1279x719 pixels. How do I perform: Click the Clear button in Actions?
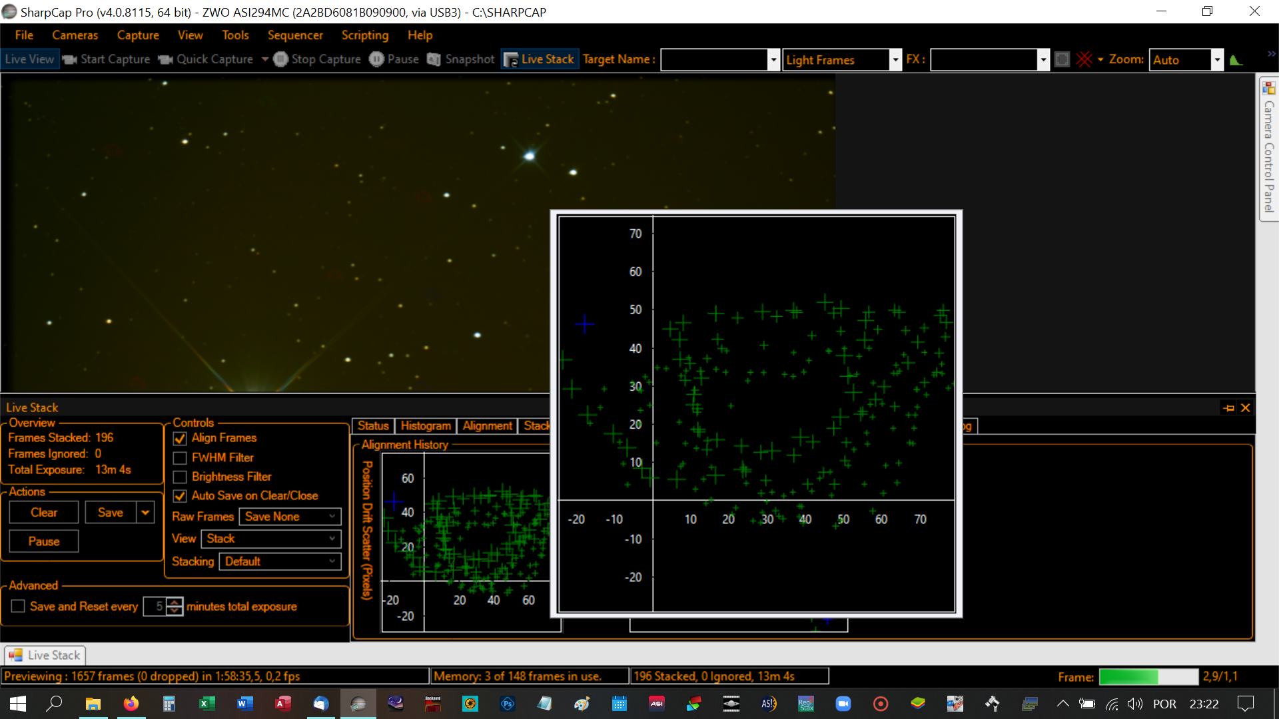click(44, 513)
